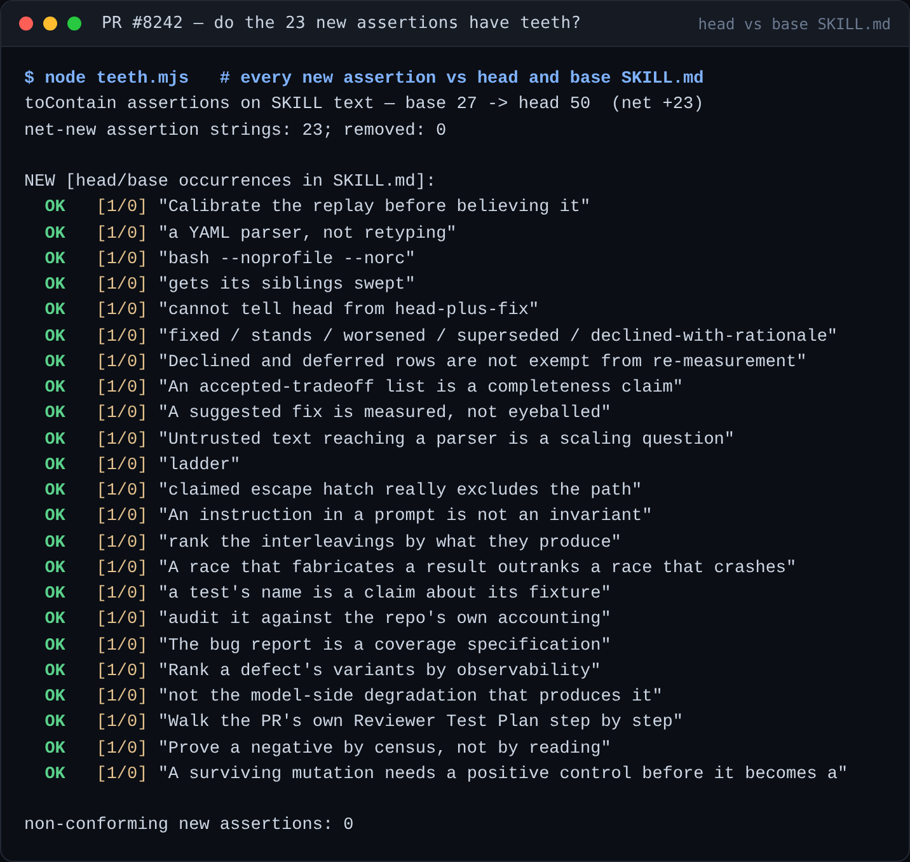Click the 'cannot tell head from head-plus-fix' text

click(348, 309)
